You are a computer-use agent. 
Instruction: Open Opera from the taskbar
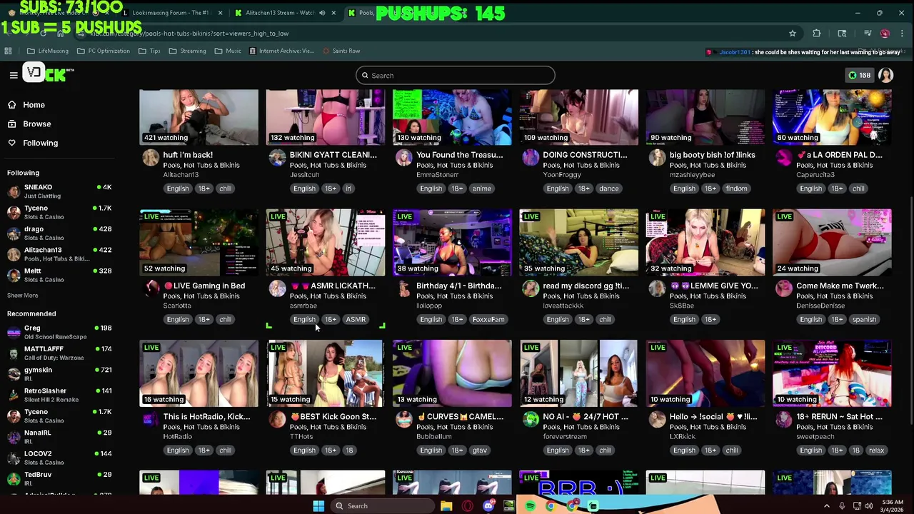click(x=468, y=506)
